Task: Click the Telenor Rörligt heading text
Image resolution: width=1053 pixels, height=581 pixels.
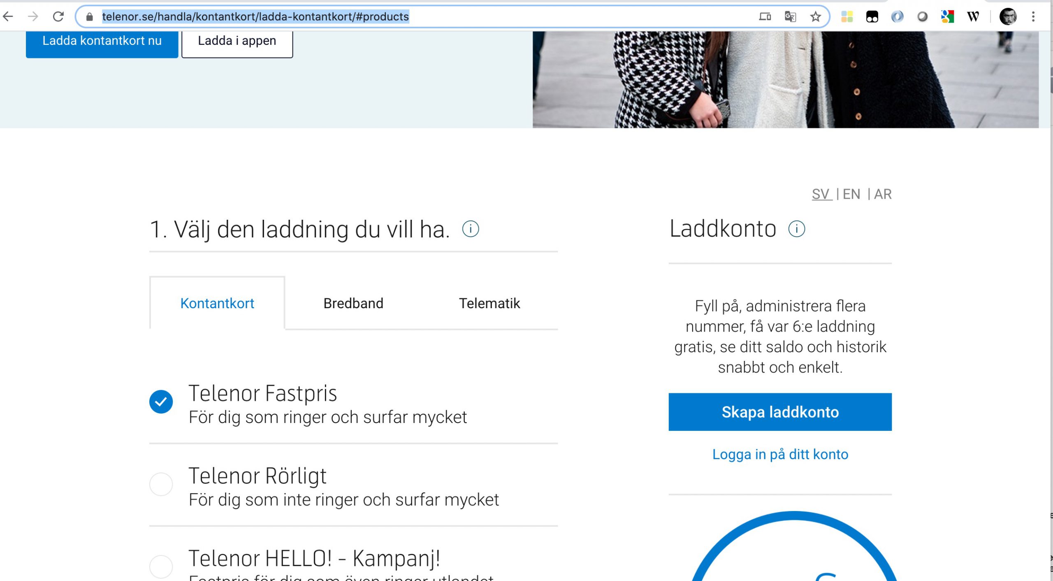Action: [x=257, y=476]
